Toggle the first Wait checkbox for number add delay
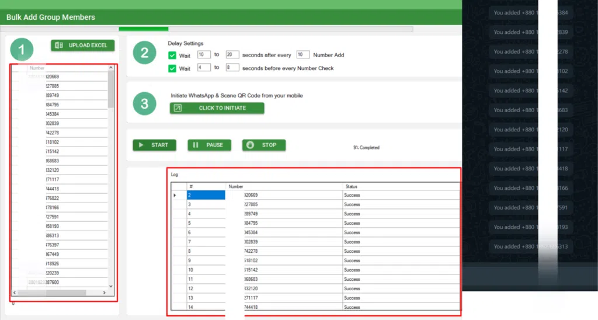 [x=172, y=55]
